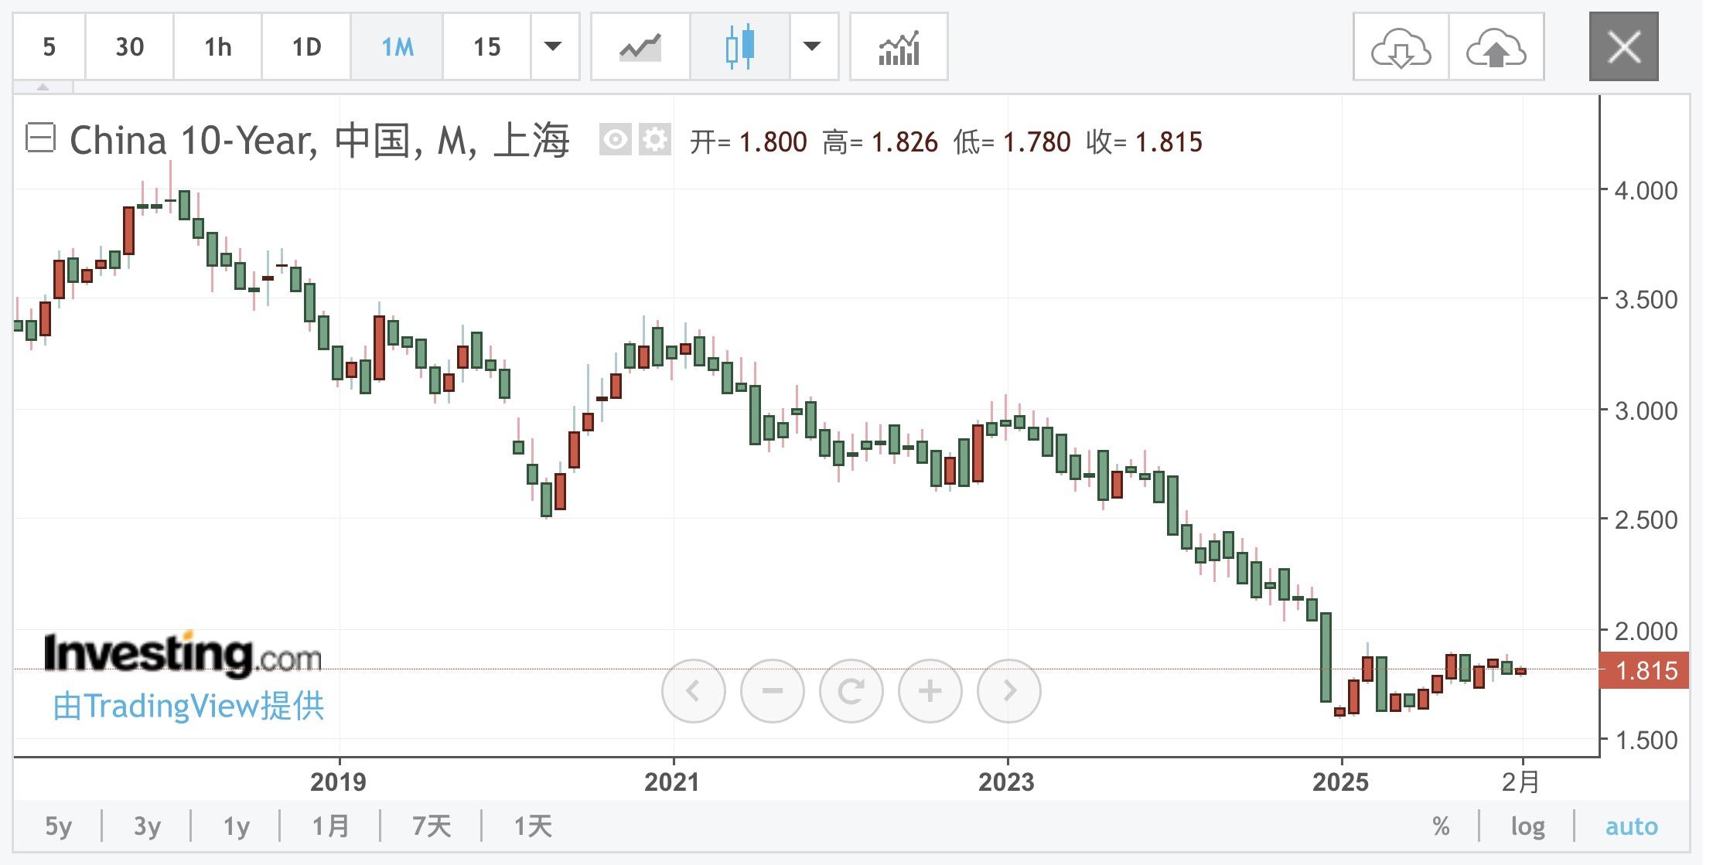1713x865 pixels.
Task: Open China 10-Year series settings gear
Action: point(655,140)
